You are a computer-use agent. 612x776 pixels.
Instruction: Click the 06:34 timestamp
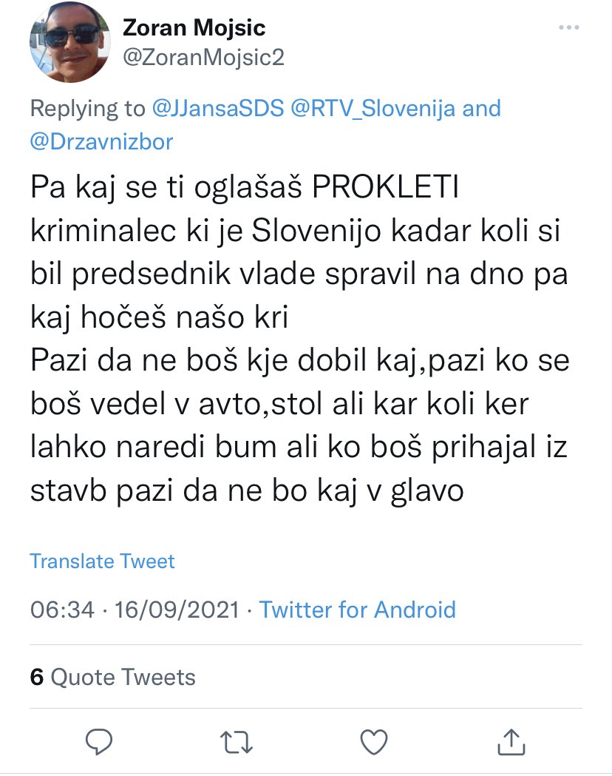pyautogui.click(x=62, y=610)
